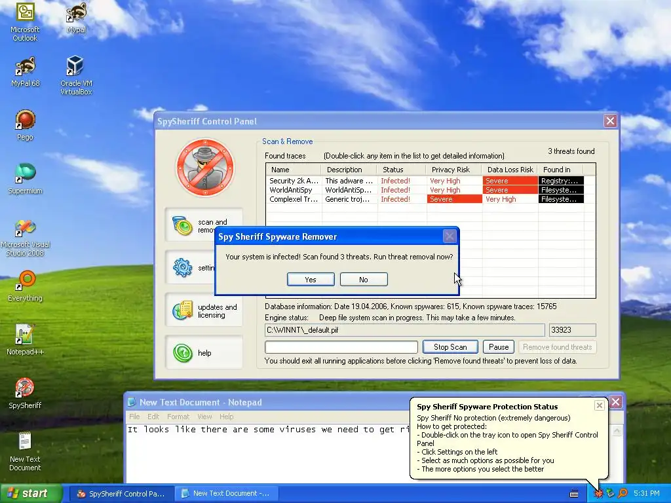Click the Remove found threats button
The height and width of the screenshot is (503, 671).
point(557,347)
